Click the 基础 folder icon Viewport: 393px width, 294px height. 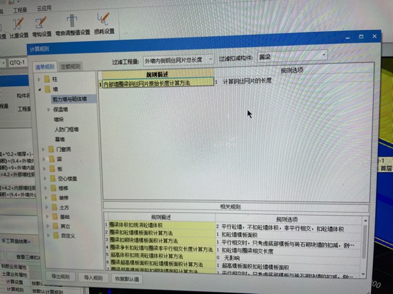tap(55, 217)
